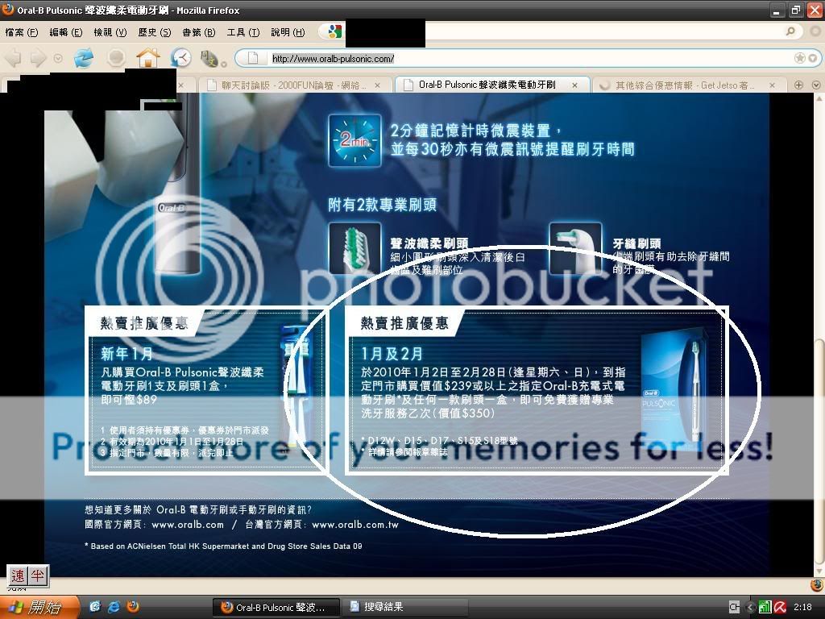Click the Reload page icon
The image size is (825, 619).
pyautogui.click(x=84, y=58)
